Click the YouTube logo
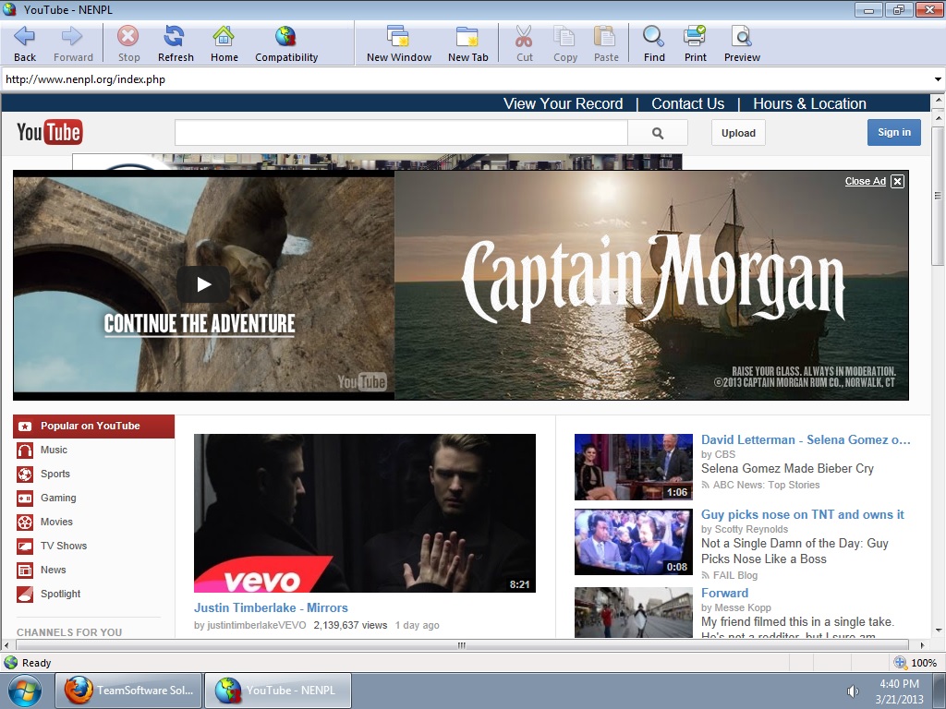The width and height of the screenshot is (946, 709). (50, 133)
